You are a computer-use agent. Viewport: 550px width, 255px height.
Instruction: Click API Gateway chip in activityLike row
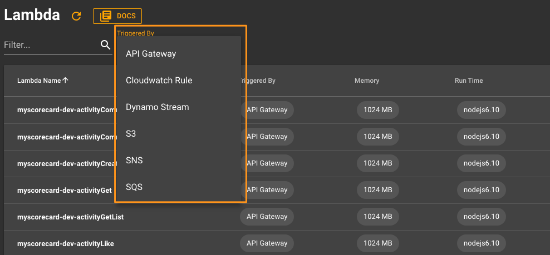tap(267, 243)
